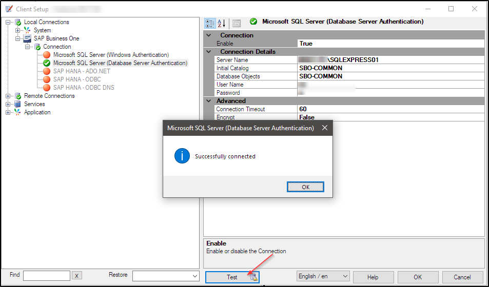Close the Successfully connected dialog
This screenshot has height=287, width=489.
tap(325, 128)
